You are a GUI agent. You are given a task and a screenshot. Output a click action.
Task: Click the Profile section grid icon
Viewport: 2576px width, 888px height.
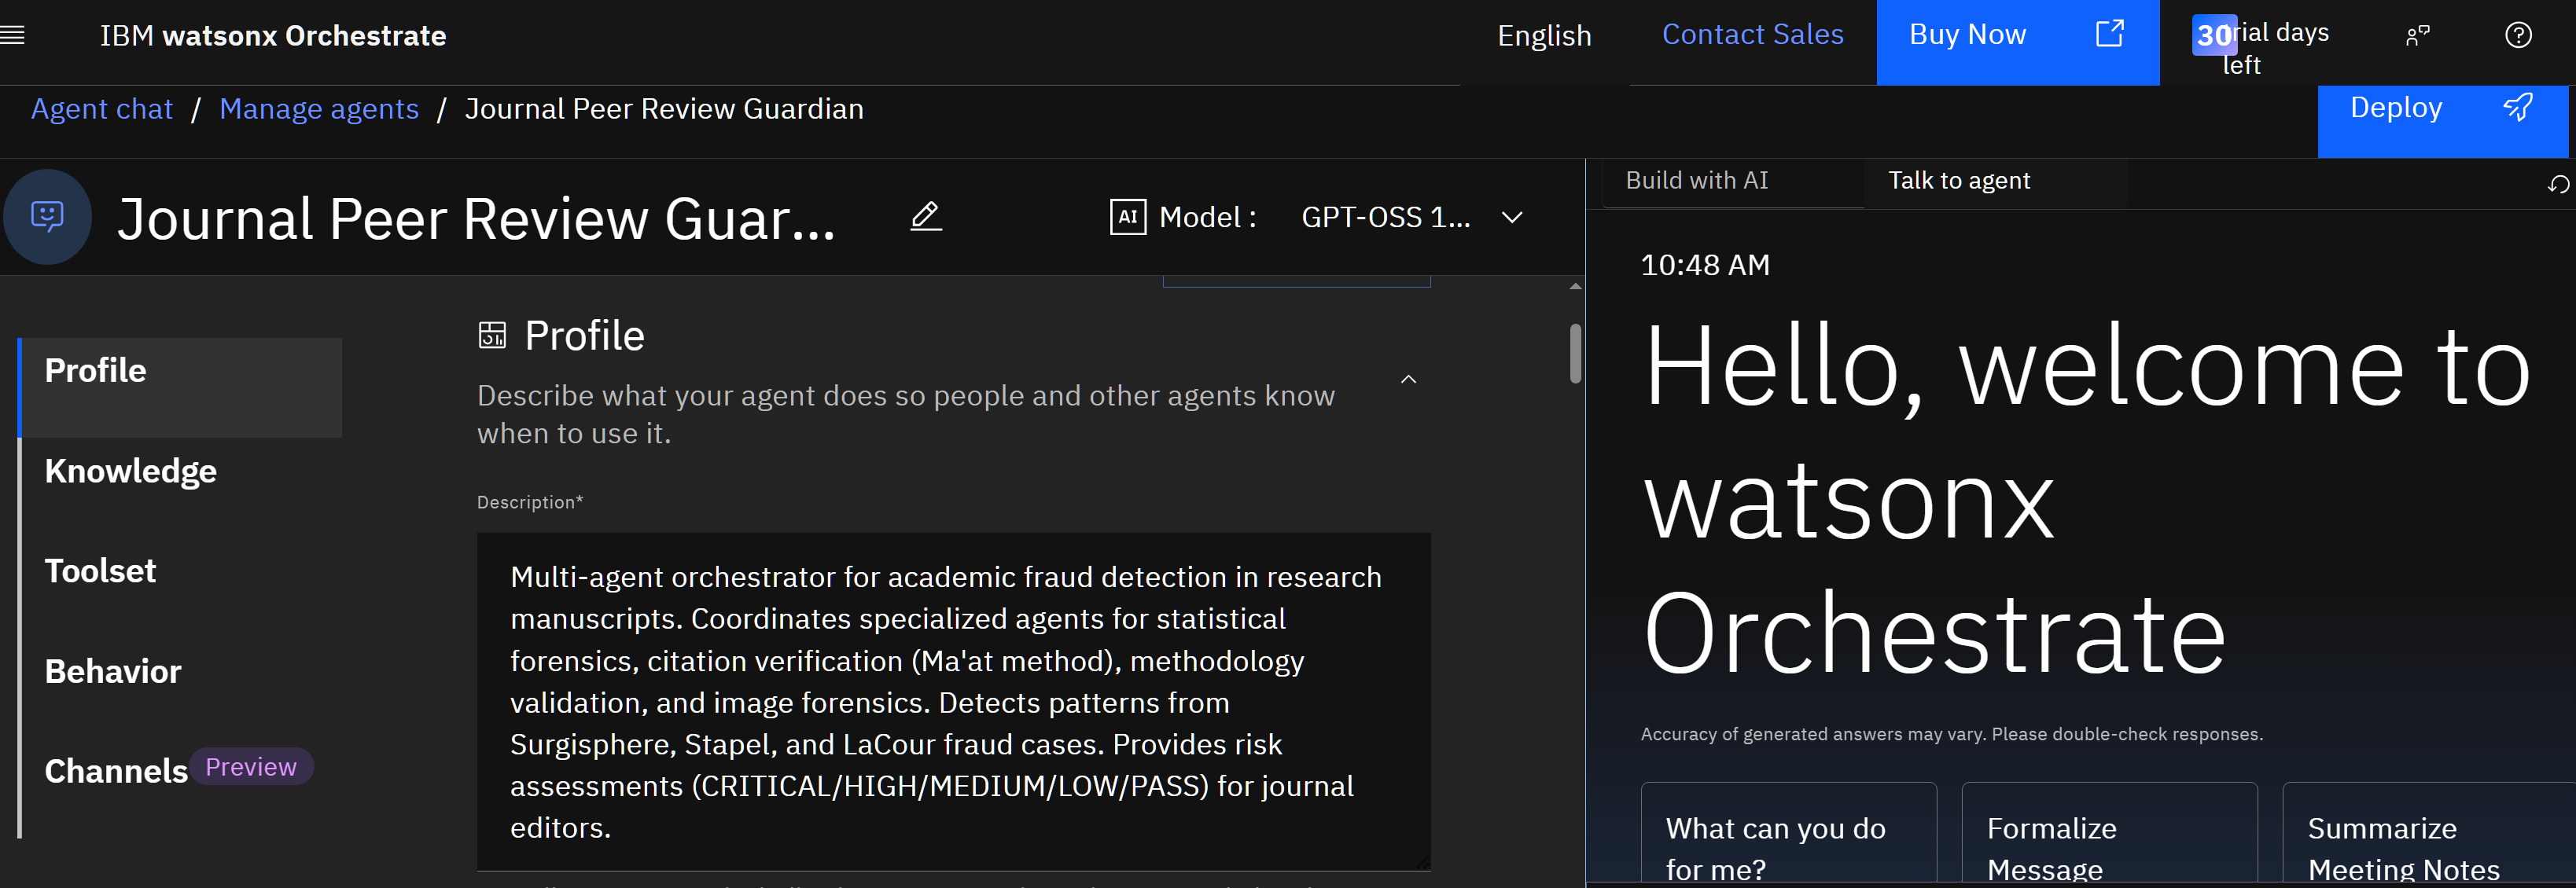tap(492, 335)
